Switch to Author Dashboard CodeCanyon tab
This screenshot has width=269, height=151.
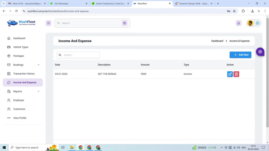(x=110, y=3)
